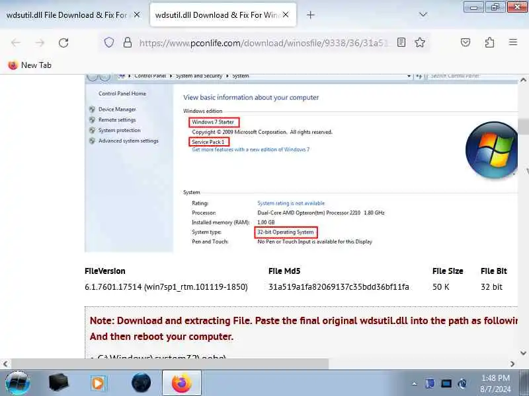
Task: List all tabs dropdown arrow
Action: [x=423, y=15]
